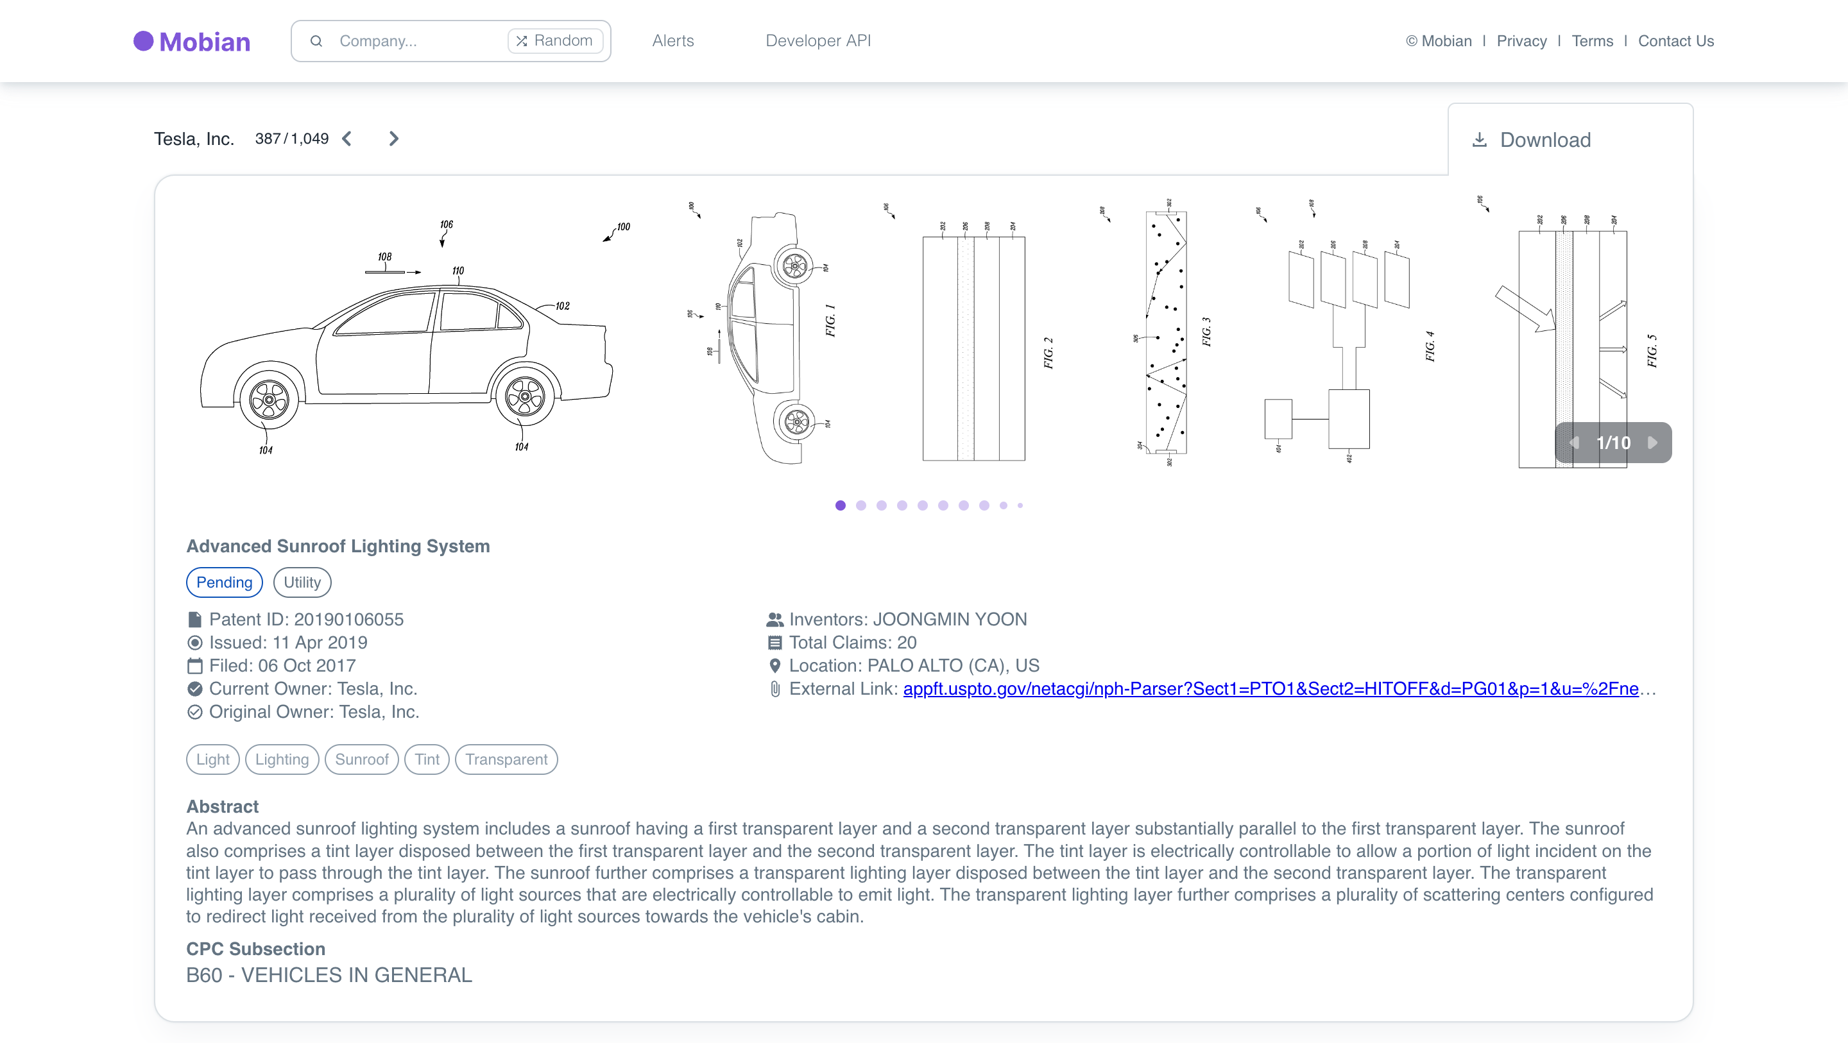Open the Alerts menu item

click(x=672, y=41)
